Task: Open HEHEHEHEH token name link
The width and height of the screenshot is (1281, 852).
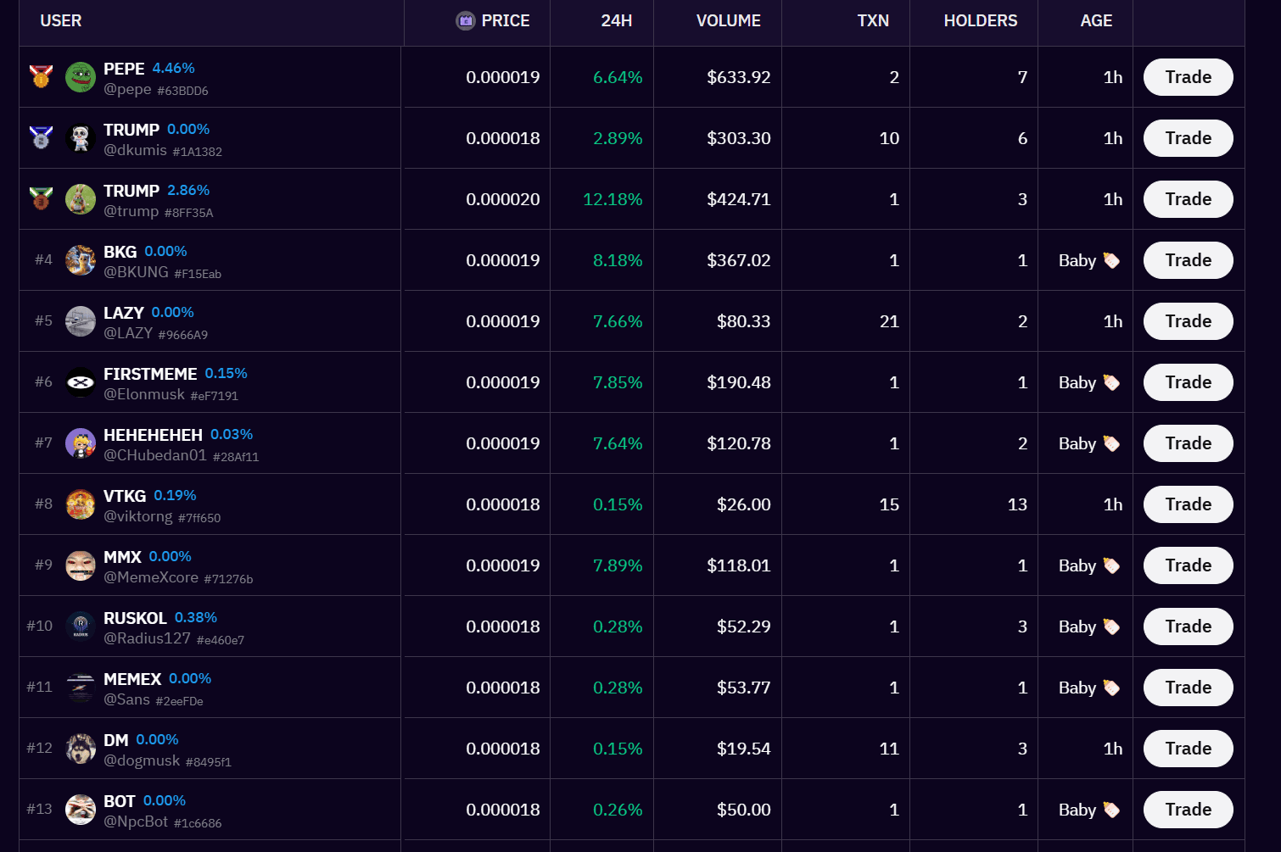Action: tap(153, 435)
